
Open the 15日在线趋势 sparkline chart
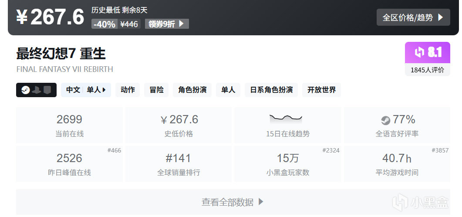click(x=287, y=125)
